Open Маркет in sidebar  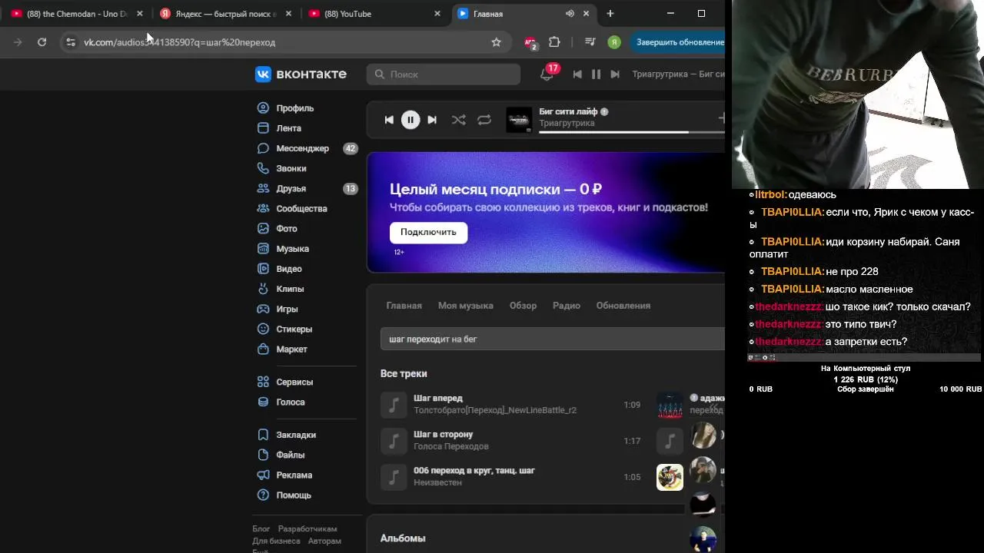(282, 349)
